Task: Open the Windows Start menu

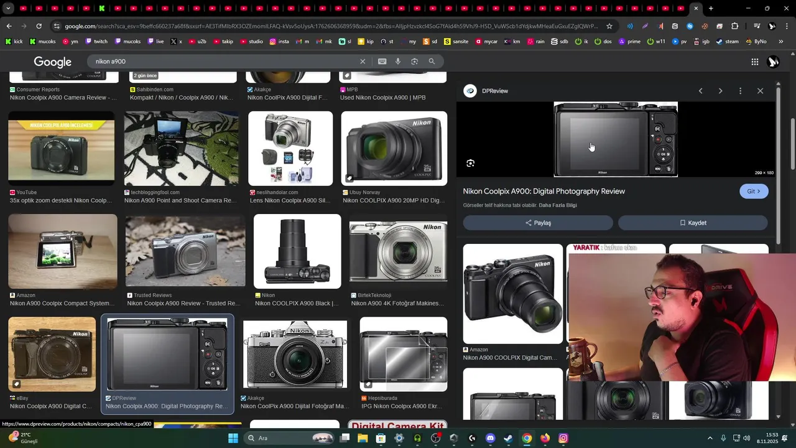Action: click(x=233, y=438)
